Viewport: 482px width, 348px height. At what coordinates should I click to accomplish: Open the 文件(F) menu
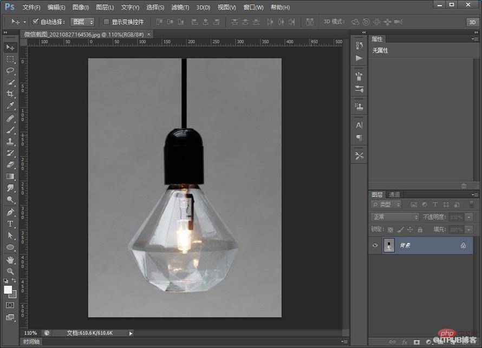[31, 7]
